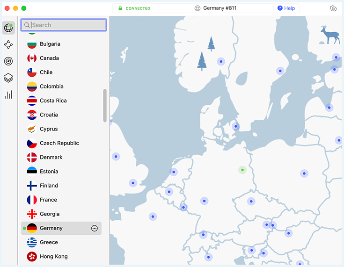The width and height of the screenshot is (344, 267).
Task: Select Bulgaria in the country list
Action: click(x=61, y=44)
